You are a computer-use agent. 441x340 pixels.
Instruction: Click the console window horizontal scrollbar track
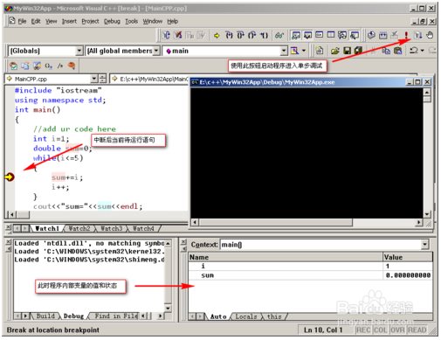tap(383, 223)
